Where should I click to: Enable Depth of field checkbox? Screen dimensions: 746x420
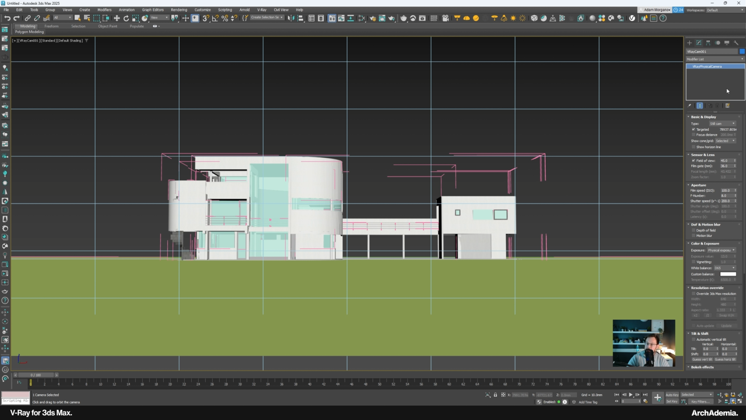coord(694,230)
